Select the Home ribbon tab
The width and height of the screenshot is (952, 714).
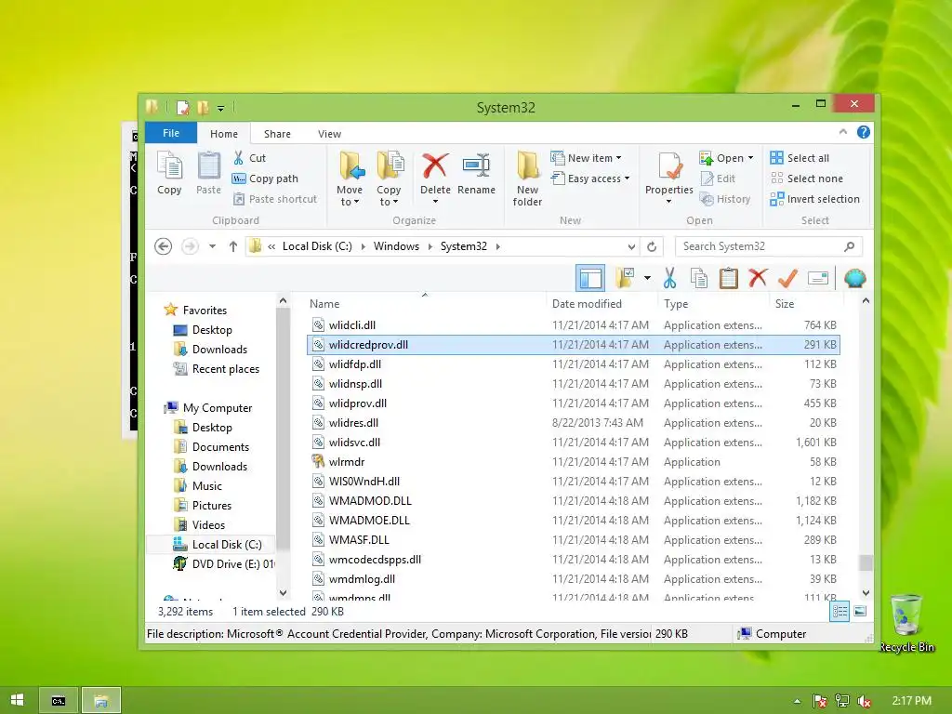pyautogui.click(x=224, y=134)
